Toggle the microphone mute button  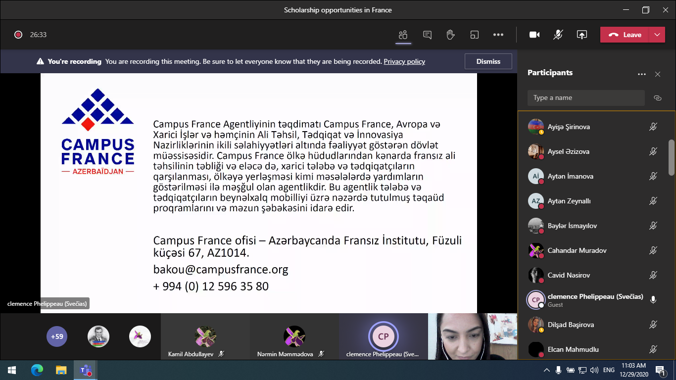click(558, 35)
